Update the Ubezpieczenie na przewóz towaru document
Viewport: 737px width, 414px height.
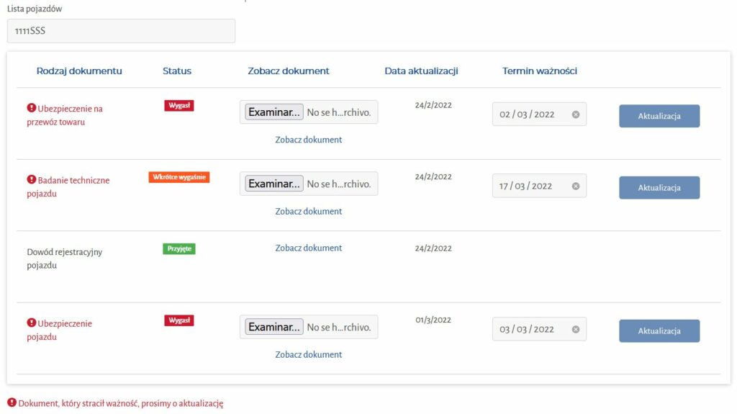[659, 116]
